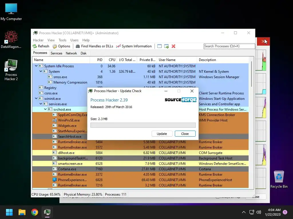Click the Update button
The height and width of the screenshot is (219, 293).
tap(162, 134)
